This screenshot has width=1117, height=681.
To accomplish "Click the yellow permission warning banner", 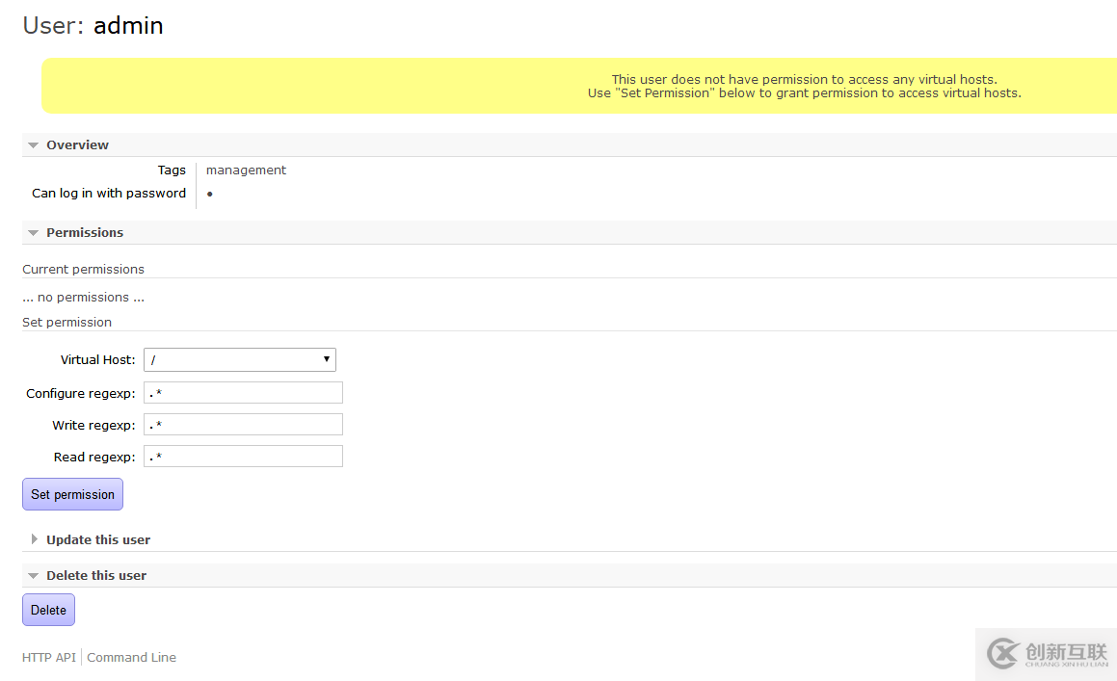I will tap(578, 86).
